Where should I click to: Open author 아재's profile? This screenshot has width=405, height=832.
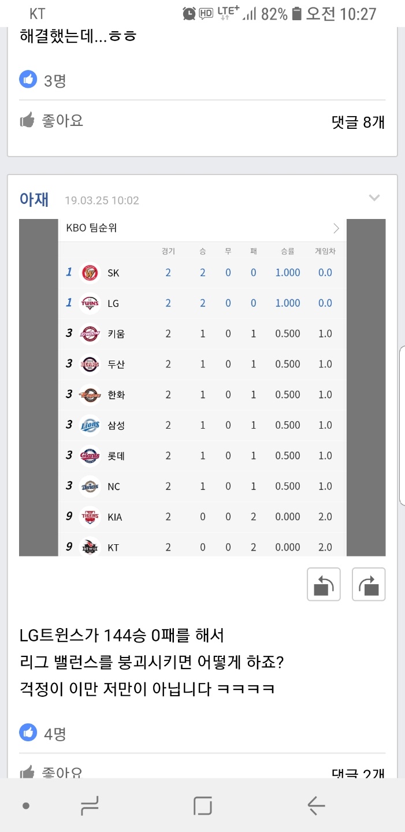[34, 199]
